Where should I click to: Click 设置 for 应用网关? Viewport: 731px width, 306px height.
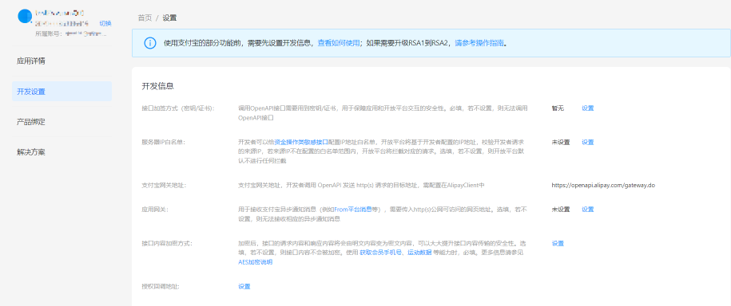[x=587, y=210]
